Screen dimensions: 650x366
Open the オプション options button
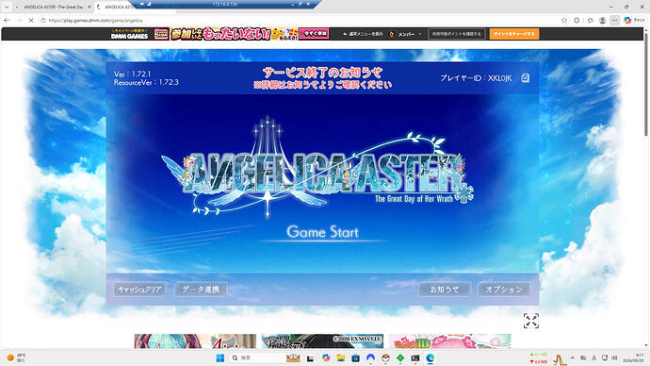click(x=504, y=290)
